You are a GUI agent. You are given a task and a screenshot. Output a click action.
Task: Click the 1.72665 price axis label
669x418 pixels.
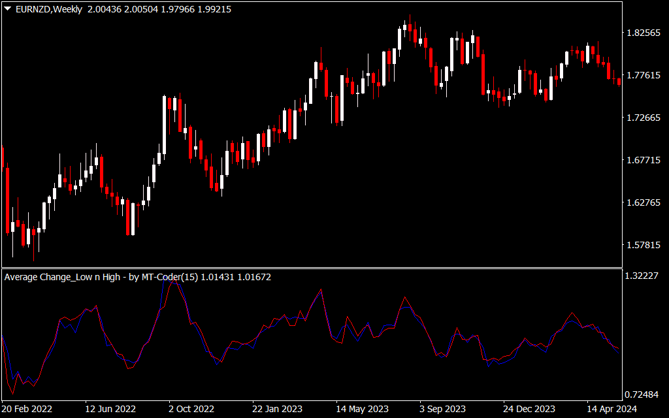click(x=643, y=118)
